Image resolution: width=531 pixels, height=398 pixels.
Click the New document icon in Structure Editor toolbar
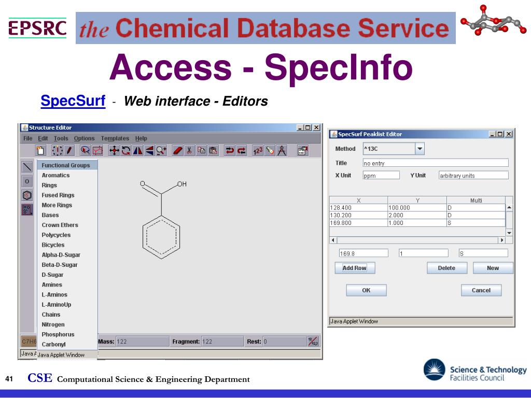tap(41, 150)
